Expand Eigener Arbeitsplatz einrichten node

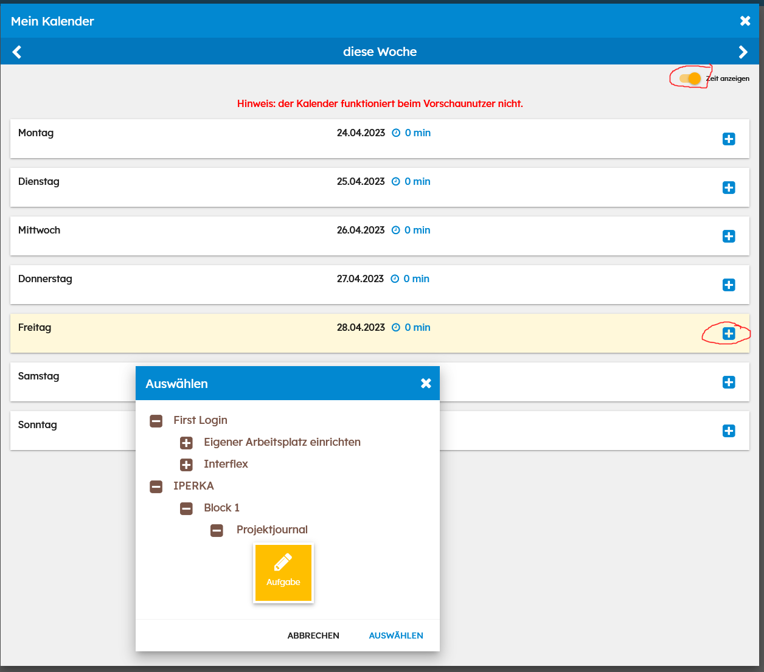coord(187,443)
